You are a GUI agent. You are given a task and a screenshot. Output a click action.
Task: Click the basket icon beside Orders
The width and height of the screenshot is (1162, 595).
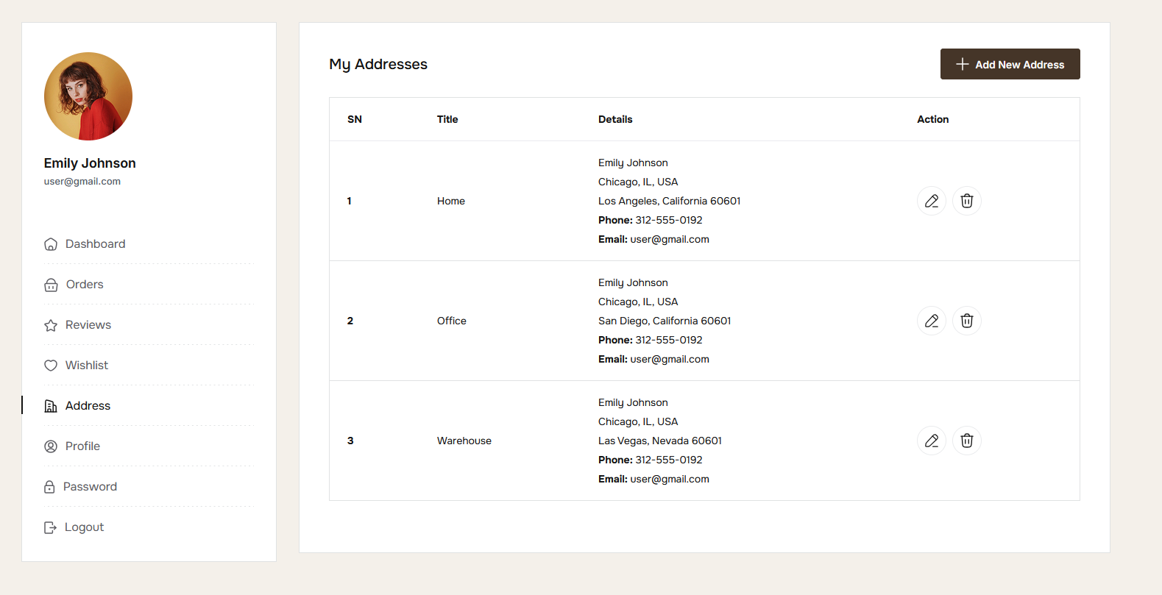51,285
